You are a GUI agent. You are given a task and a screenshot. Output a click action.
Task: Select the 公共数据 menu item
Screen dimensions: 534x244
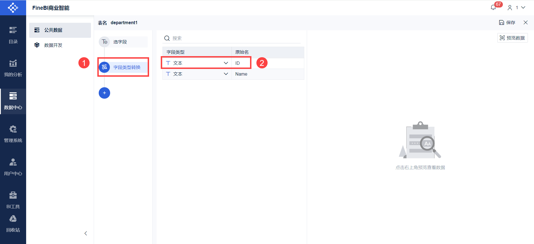tap(60, 30)
